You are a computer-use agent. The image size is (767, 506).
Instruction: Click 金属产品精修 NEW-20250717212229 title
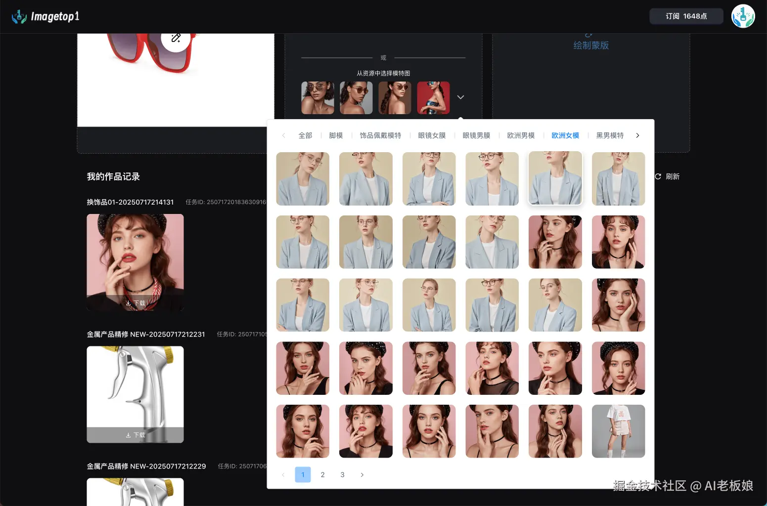coord(146,466)
